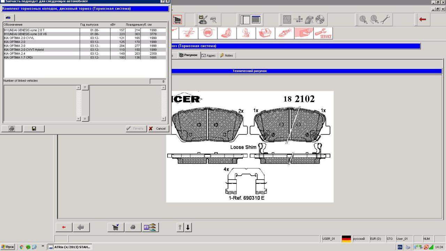Open the Пуск start menu
The image size is (446, 251).
(x=7, y=247)
